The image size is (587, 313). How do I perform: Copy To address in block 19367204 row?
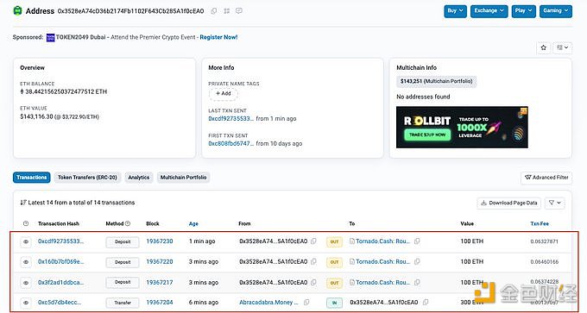tap(426, 302)
